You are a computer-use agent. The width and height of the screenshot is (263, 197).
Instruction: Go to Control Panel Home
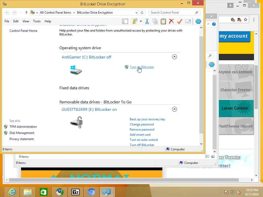pyautogui.click(x=23, y=31)
